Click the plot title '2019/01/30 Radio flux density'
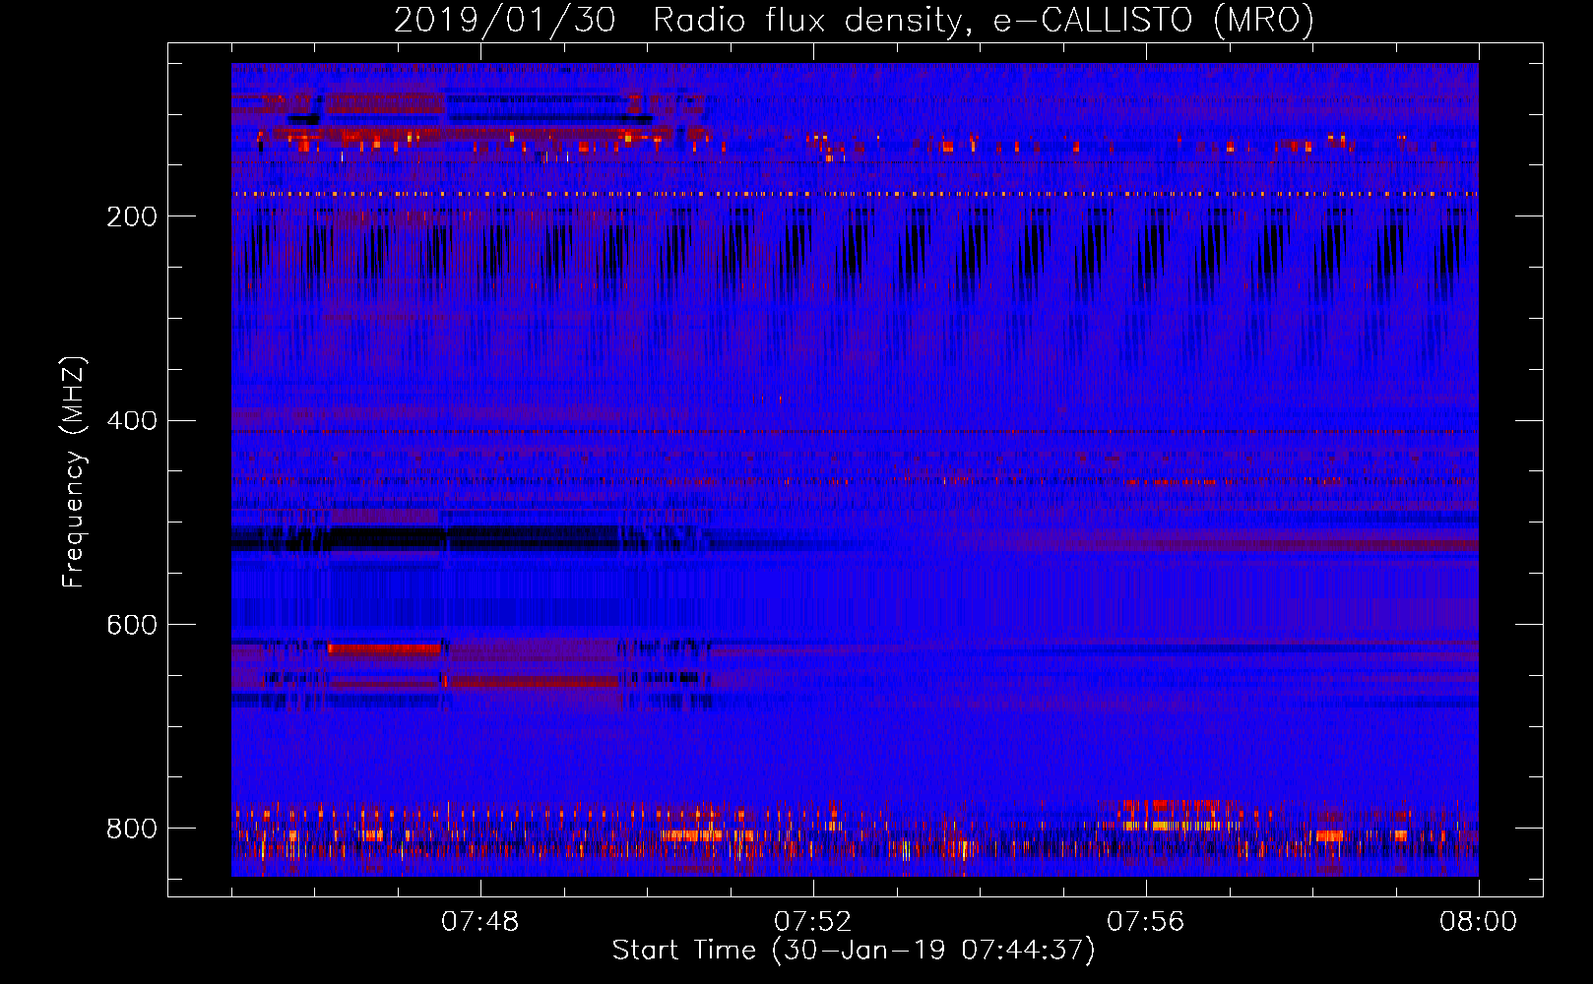This screenshot has width=1593, height=984. pos(855,21)
